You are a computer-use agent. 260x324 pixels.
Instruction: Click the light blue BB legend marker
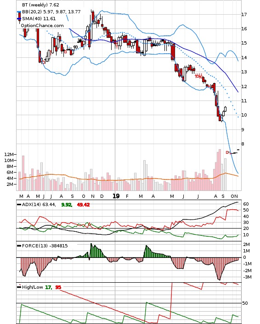(19, 12)
